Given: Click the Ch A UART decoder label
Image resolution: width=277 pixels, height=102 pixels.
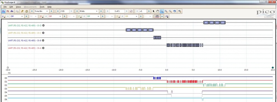Looking at the screenshot, I should tap(25, 48).
